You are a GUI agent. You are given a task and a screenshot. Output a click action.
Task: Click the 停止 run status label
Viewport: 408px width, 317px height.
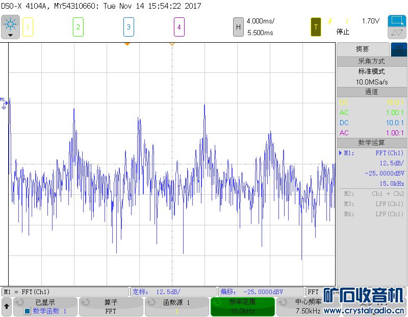click(x=343, y=32)
